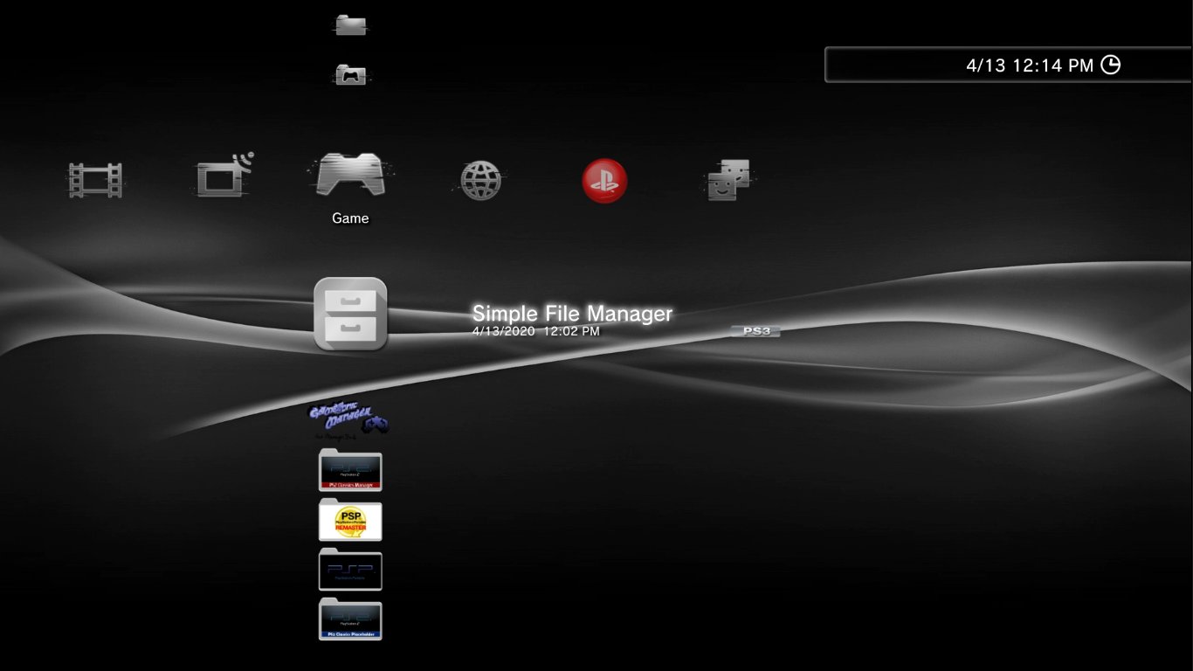Click the topmost small folder icon
The image size is (1193, 671).
(x=350, y=24)
